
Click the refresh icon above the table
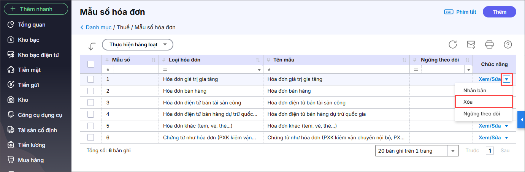[452, 44]
